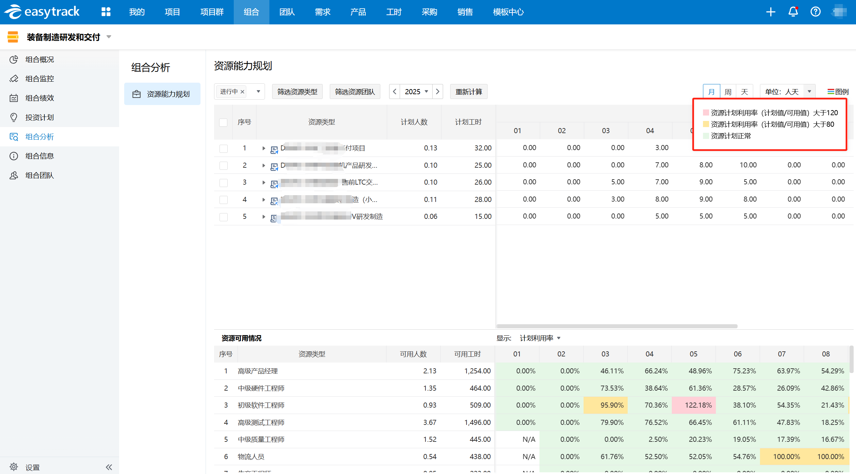The width and height of the screenshot is (856, 474).
Task: Open the 计划利用率 display dropdown
Action: 540,338
